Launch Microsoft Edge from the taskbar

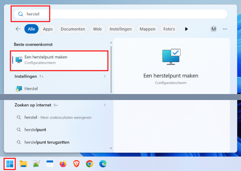(x=103, y=164)
